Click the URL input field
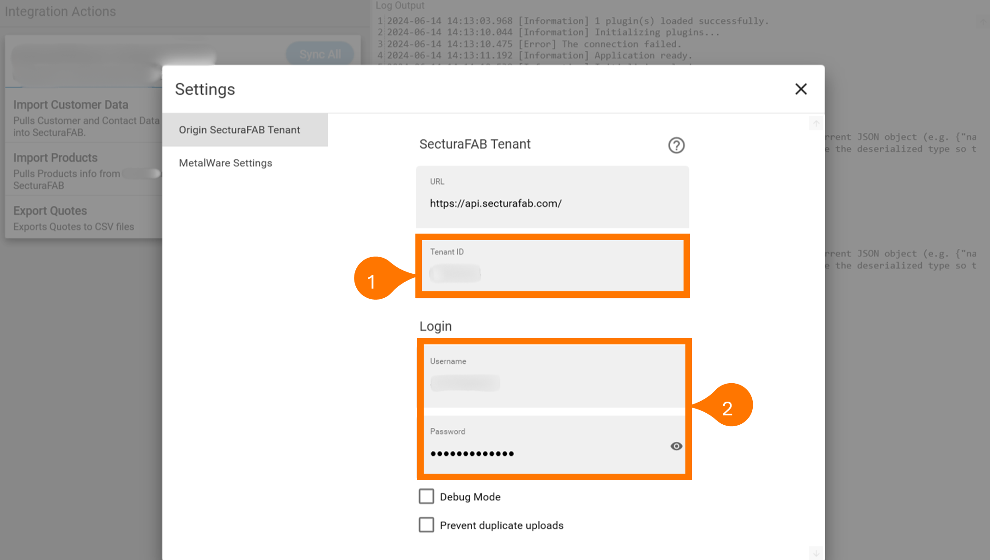This screenshot has width=990, height=560. (x=552, y=203)
